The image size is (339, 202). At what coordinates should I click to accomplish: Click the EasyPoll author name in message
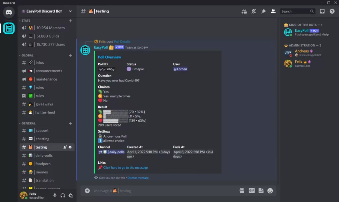point(101,48)
